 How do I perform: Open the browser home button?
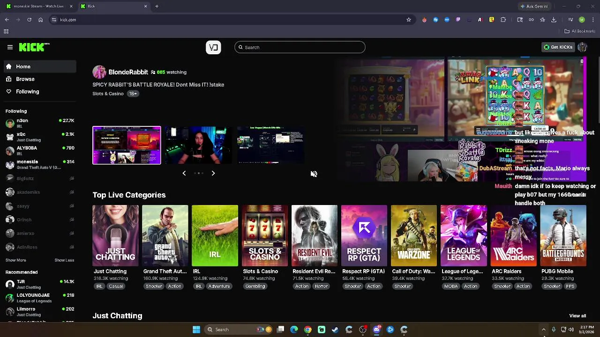(x=41, y=20)
